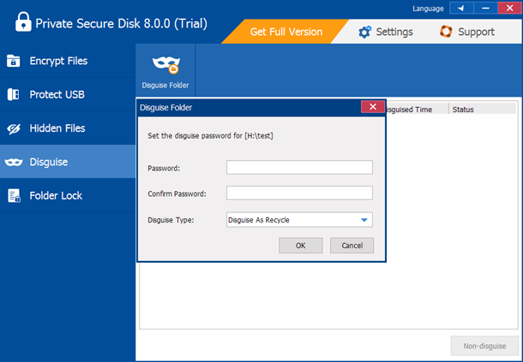Click the Non-disguise button
523x362 pixels.
point(483,345)
